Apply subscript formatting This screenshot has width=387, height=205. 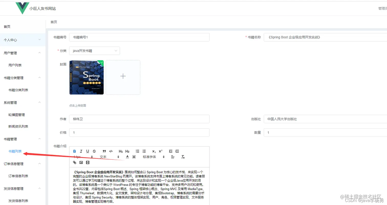point(154,151)
